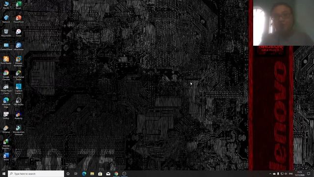Select the Winamp desktop shortcut
The image size is (314, 177).
[x=6, y=129]
